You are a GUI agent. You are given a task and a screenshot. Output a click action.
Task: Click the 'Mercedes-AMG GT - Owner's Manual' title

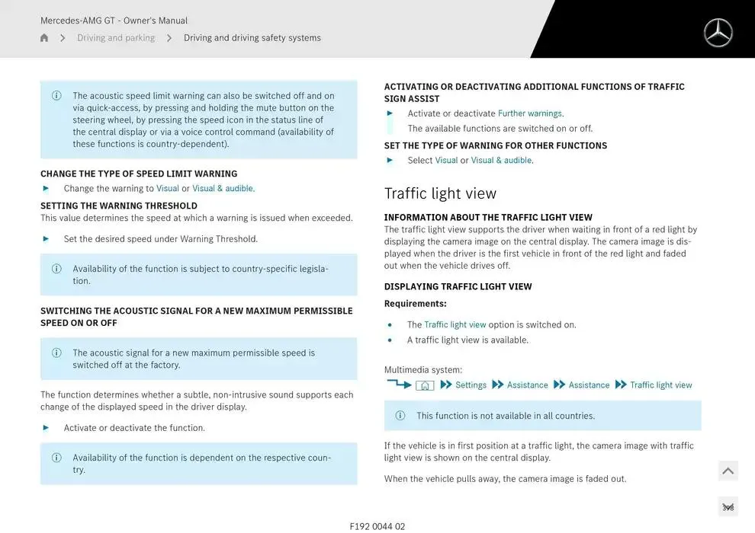[x=114, y=21]
